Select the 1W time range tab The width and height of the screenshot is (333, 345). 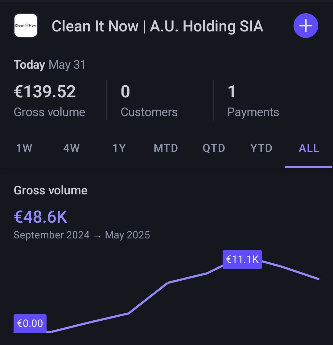click(x=24, y=148)
